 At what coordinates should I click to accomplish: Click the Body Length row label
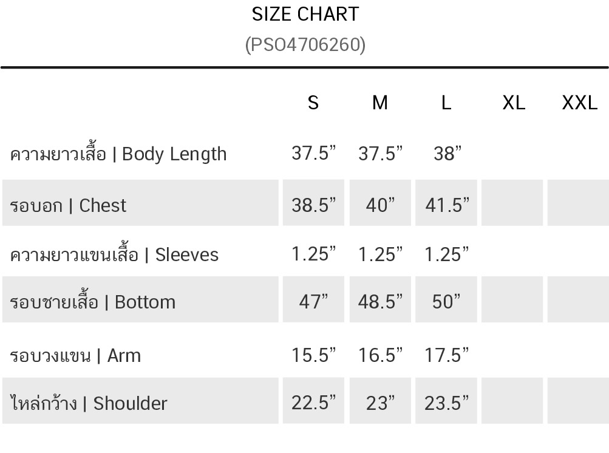pyautogui.click(x=118, y=154)
